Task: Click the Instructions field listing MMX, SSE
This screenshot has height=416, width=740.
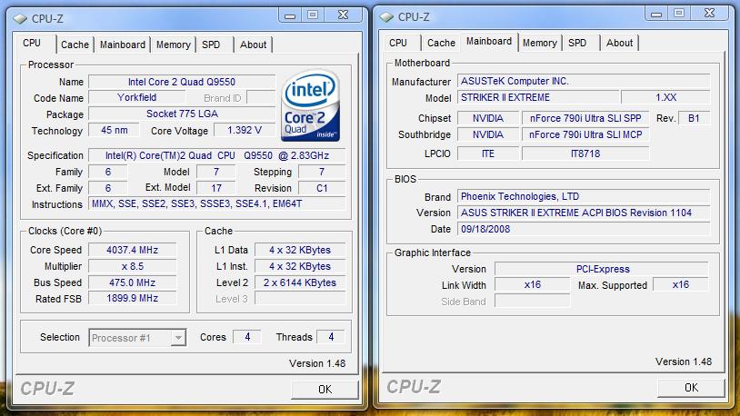Action: pyautogui.click(x=217, y=203)
